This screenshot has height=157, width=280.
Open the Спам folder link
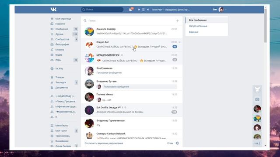tap(170, 143)
